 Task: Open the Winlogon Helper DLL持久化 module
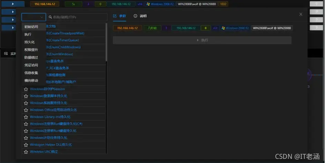(51, 145)
